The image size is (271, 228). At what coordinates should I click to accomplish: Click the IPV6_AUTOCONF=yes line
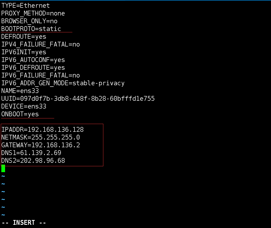pos(33,60)
